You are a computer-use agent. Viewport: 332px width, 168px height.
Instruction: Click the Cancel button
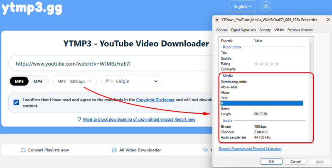click(295, 161)
